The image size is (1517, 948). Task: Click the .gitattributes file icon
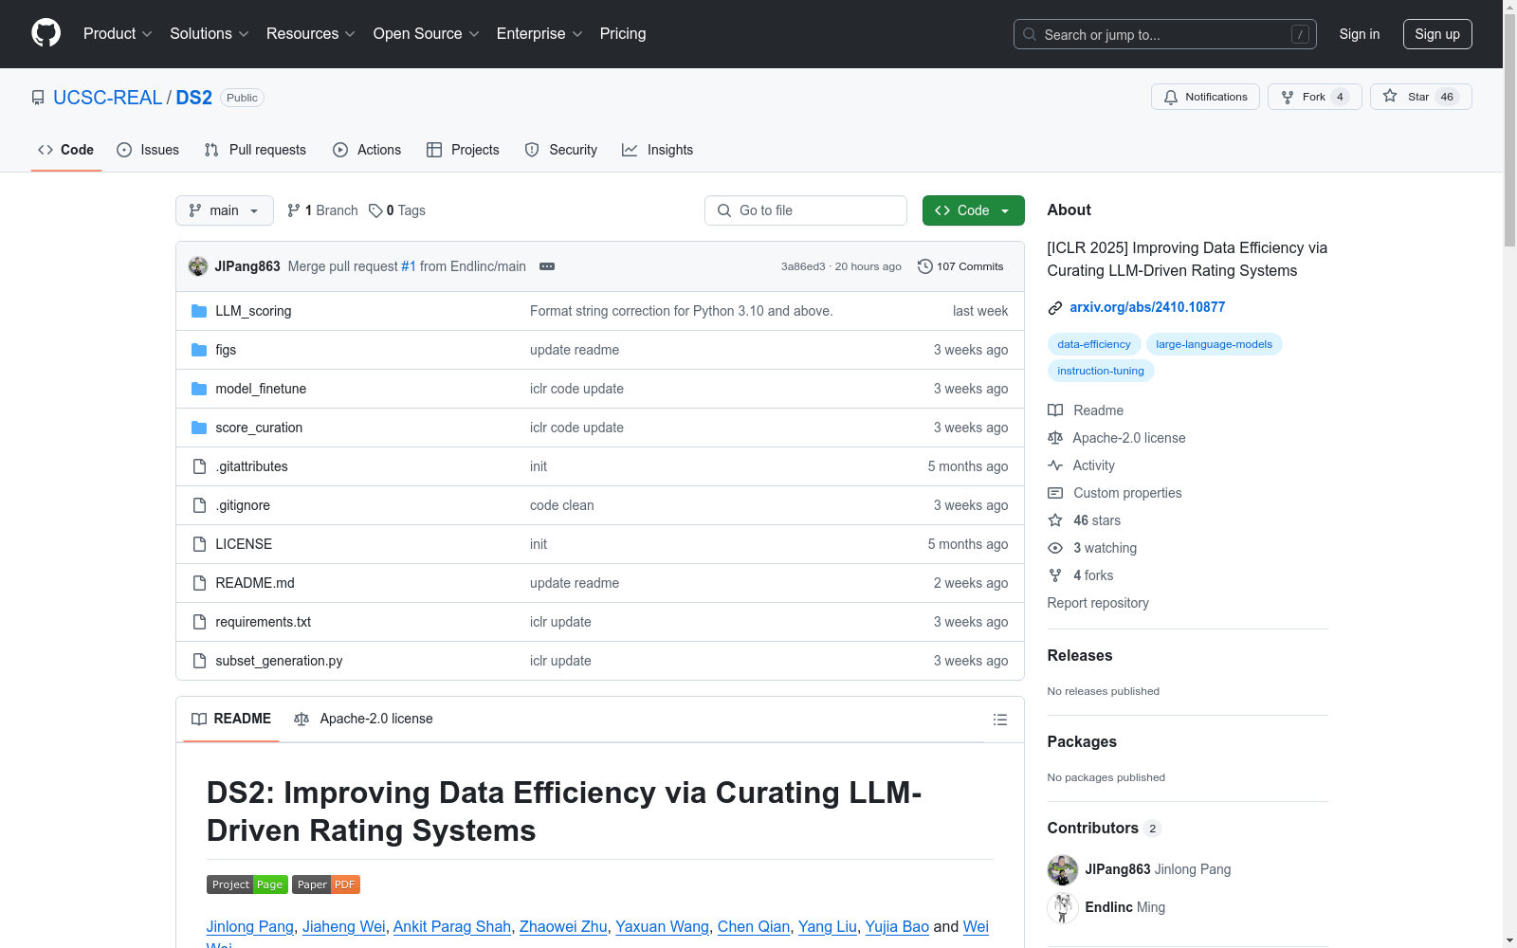(x=199, y=466)
